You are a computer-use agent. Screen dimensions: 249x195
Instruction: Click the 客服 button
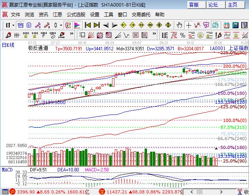pyautogui.click(x=194, y=5)
